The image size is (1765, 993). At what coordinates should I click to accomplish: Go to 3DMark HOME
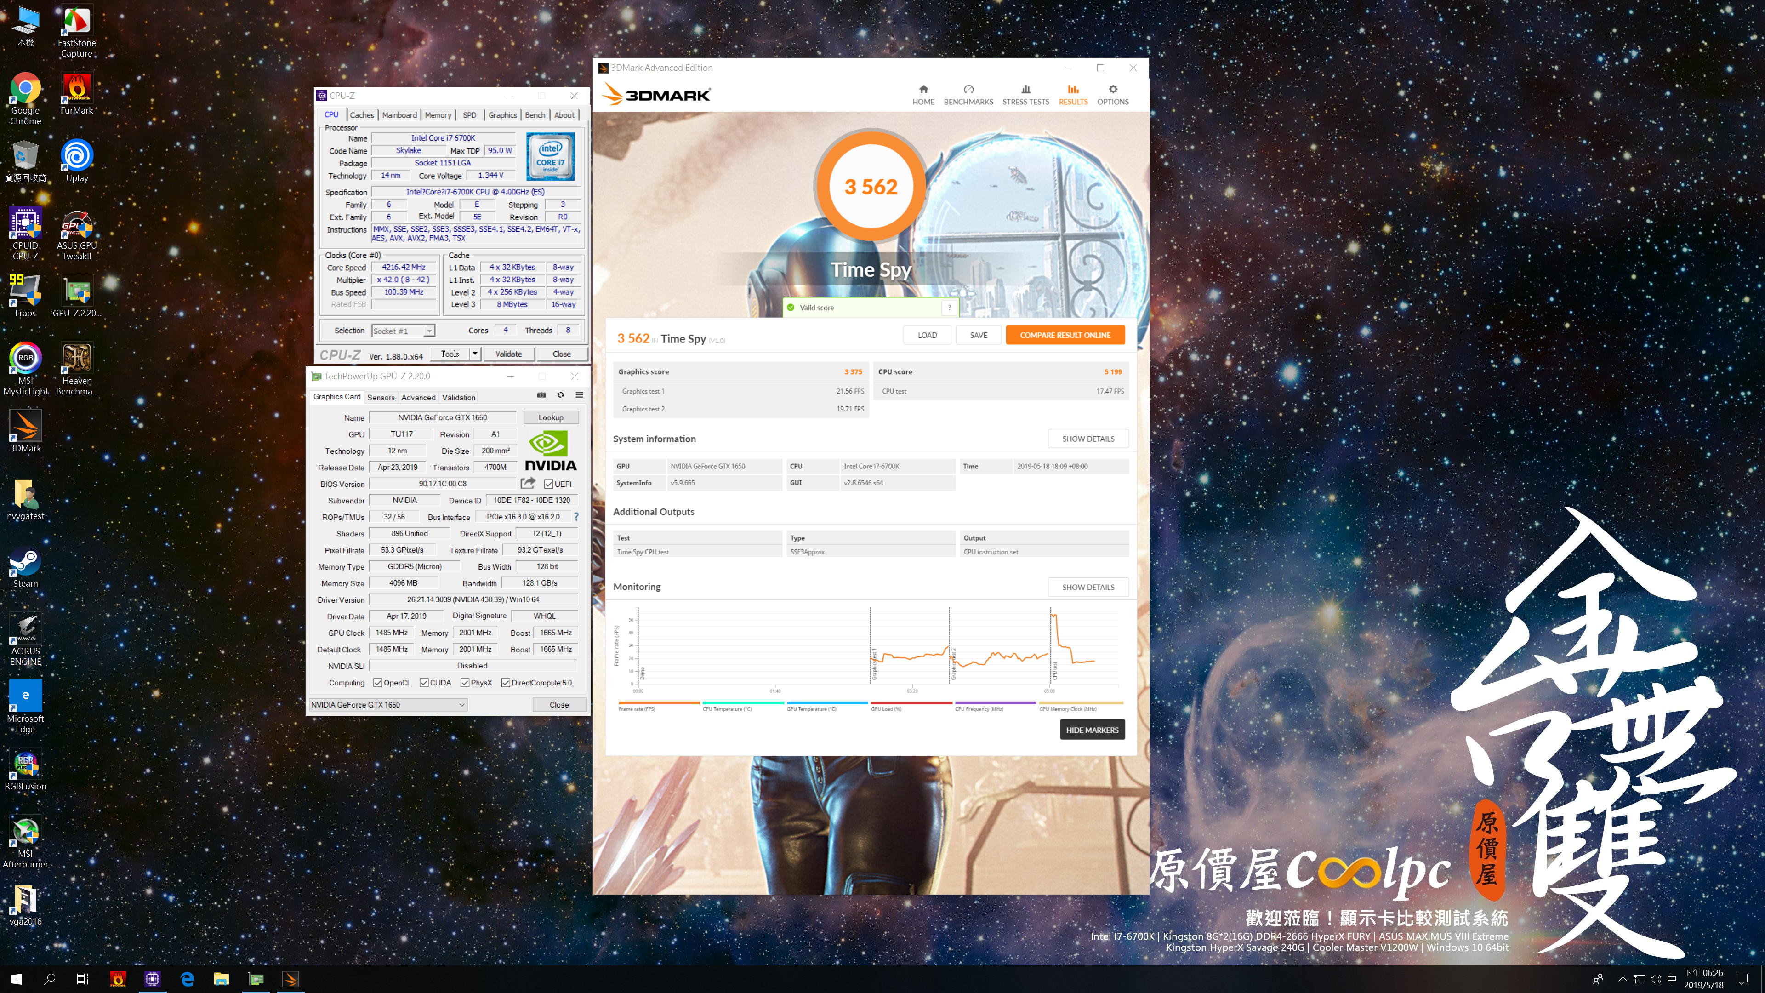[x=923, y=95]
